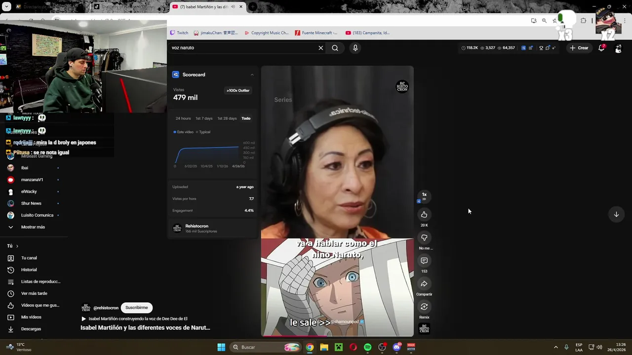
Task: Open File Explorer from the taskbar
Action: click(x=324, y=347)
